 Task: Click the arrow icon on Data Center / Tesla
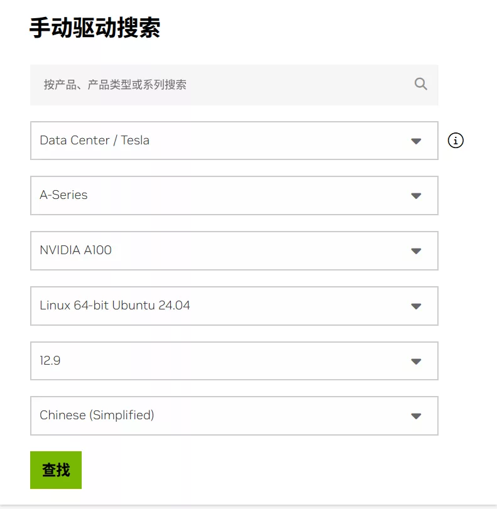pos(416,141)
